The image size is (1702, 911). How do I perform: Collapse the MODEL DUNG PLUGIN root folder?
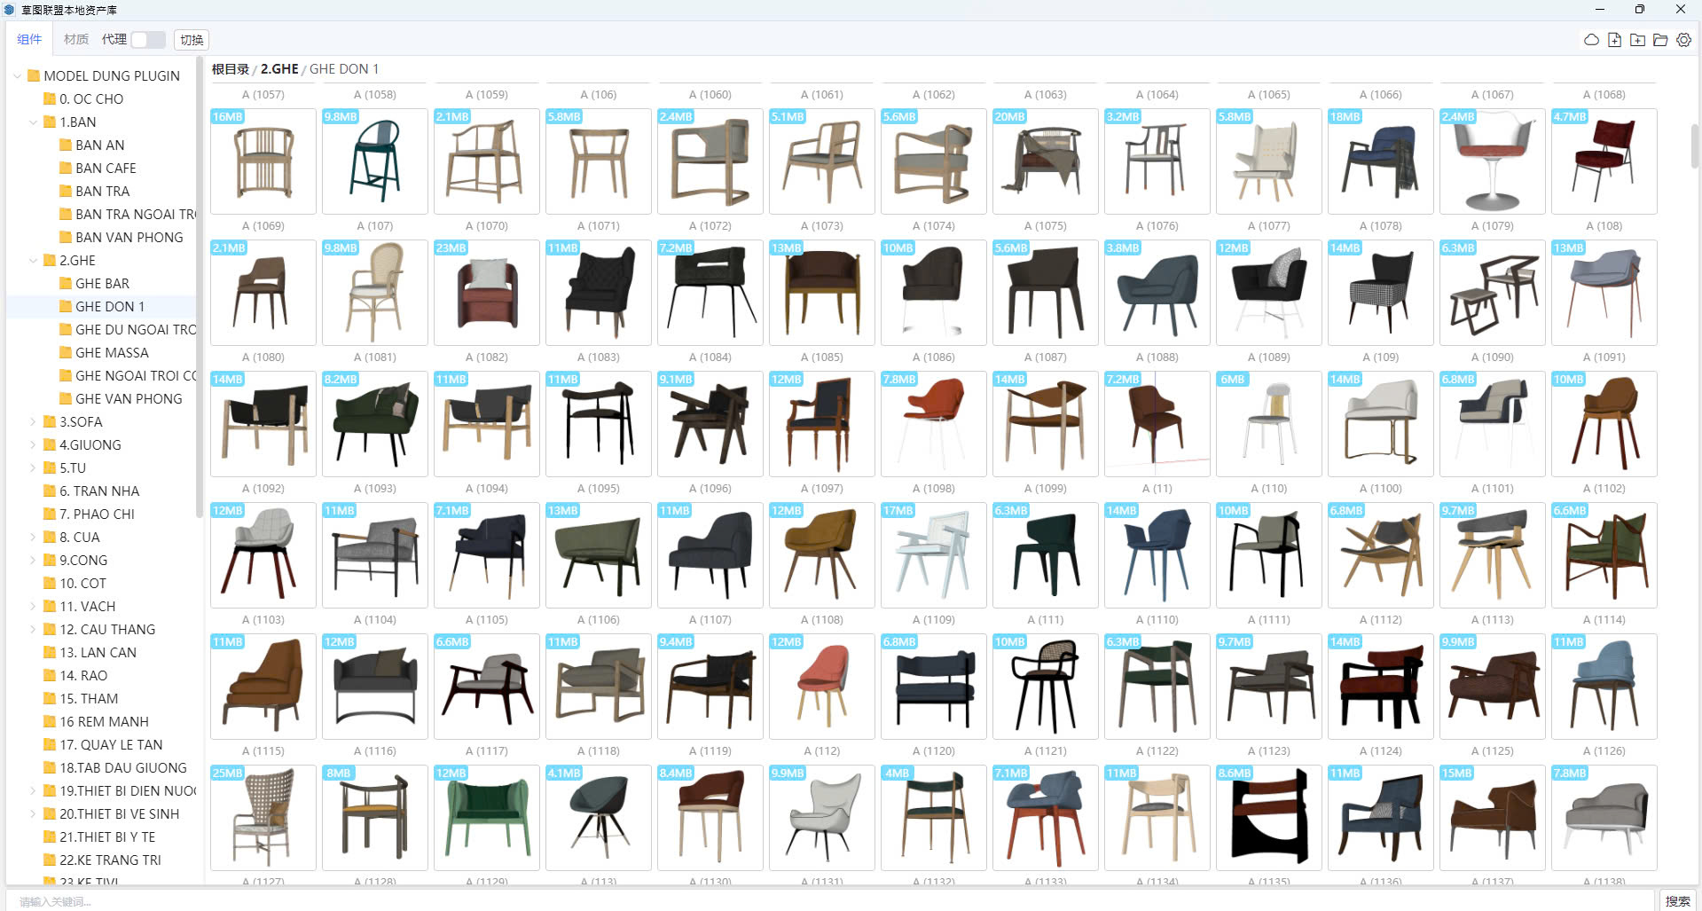pyautogui.click(x=17, y=76)
